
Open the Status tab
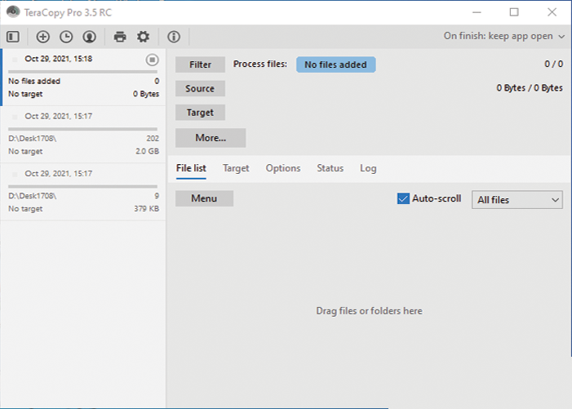pyautogui.click(x=330, y=168)
